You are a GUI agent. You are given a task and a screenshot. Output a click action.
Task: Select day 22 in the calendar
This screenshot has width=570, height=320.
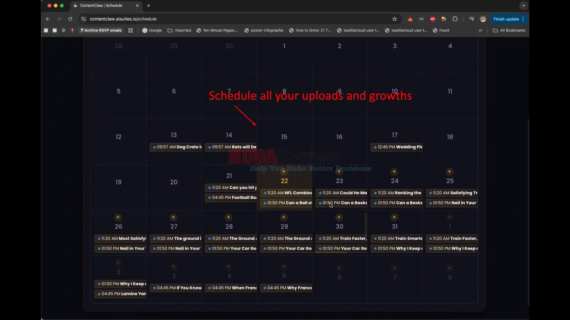pyautogui.click(x=284, y=181)
